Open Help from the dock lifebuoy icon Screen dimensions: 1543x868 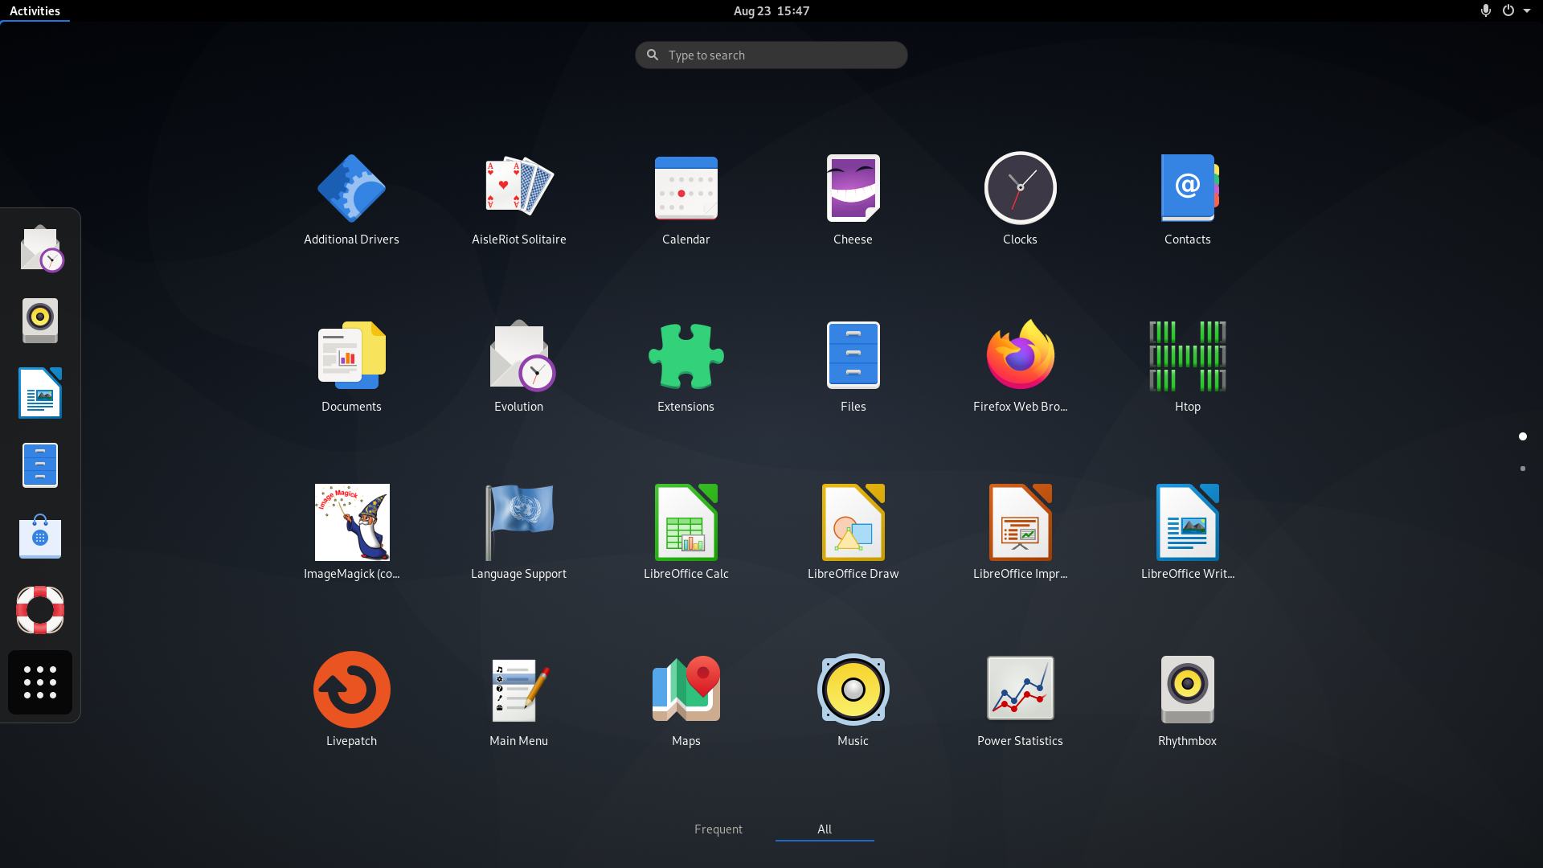[x=39, y=609]
